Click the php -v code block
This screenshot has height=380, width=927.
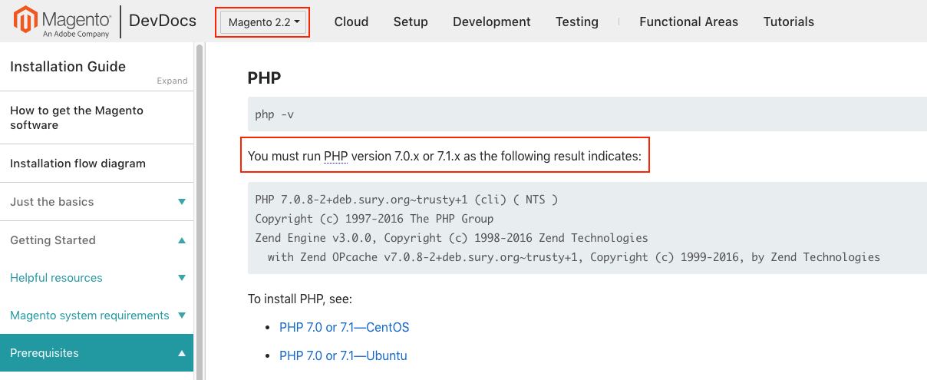[587, 114]
